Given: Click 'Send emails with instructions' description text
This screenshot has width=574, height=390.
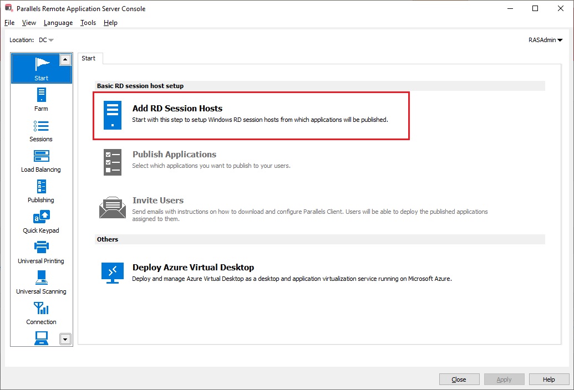Looking at the screenshot, I should click(x=309, y=215).
